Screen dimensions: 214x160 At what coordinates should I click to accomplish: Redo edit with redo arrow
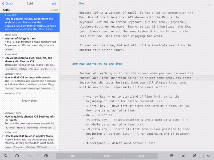(x=37, y=156)
